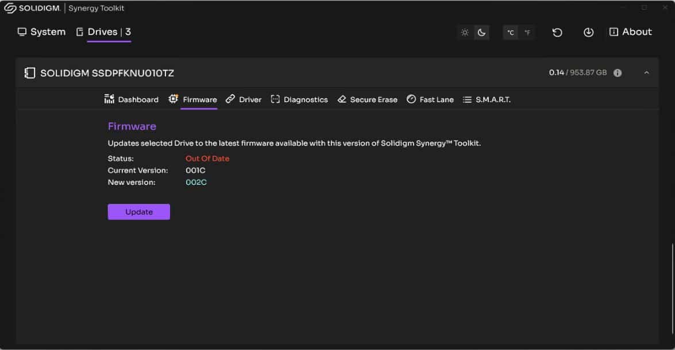Viewport: 675px width, 350px height.
Task: Click the drive info icon beside capacity
Action: [x=618, y=73]
